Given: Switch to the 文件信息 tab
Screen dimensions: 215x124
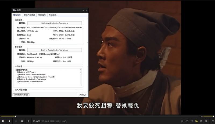Looking at the screenshot, I should pos(42,15).
